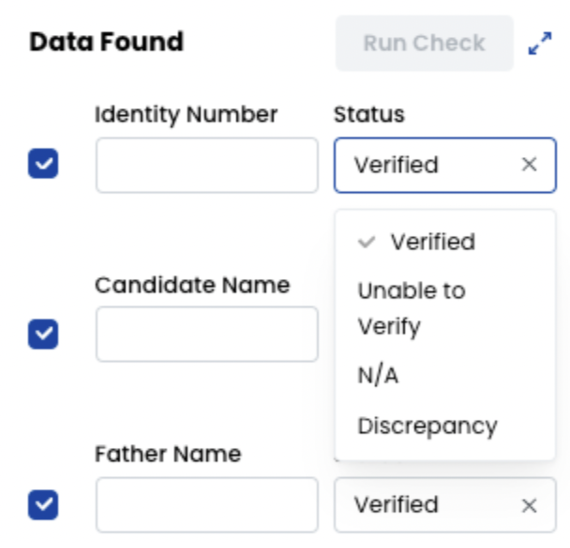
Task: Uncheck the Identity Number checkbox
Action: [43, 164]
